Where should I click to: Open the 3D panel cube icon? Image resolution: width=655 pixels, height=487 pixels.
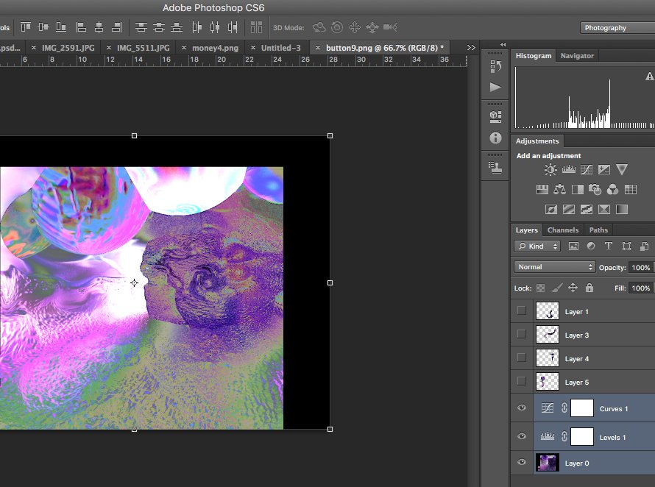pyautogui.click(x=495, y=116)
